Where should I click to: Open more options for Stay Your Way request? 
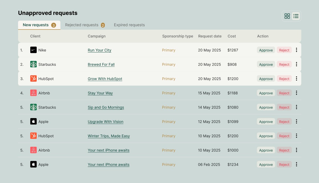coord(296,93)
